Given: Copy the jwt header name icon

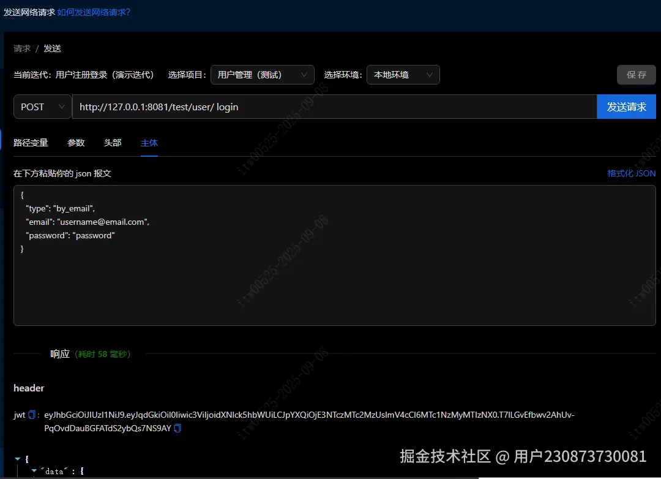Looking at the screenshot, I should (32, 415).
